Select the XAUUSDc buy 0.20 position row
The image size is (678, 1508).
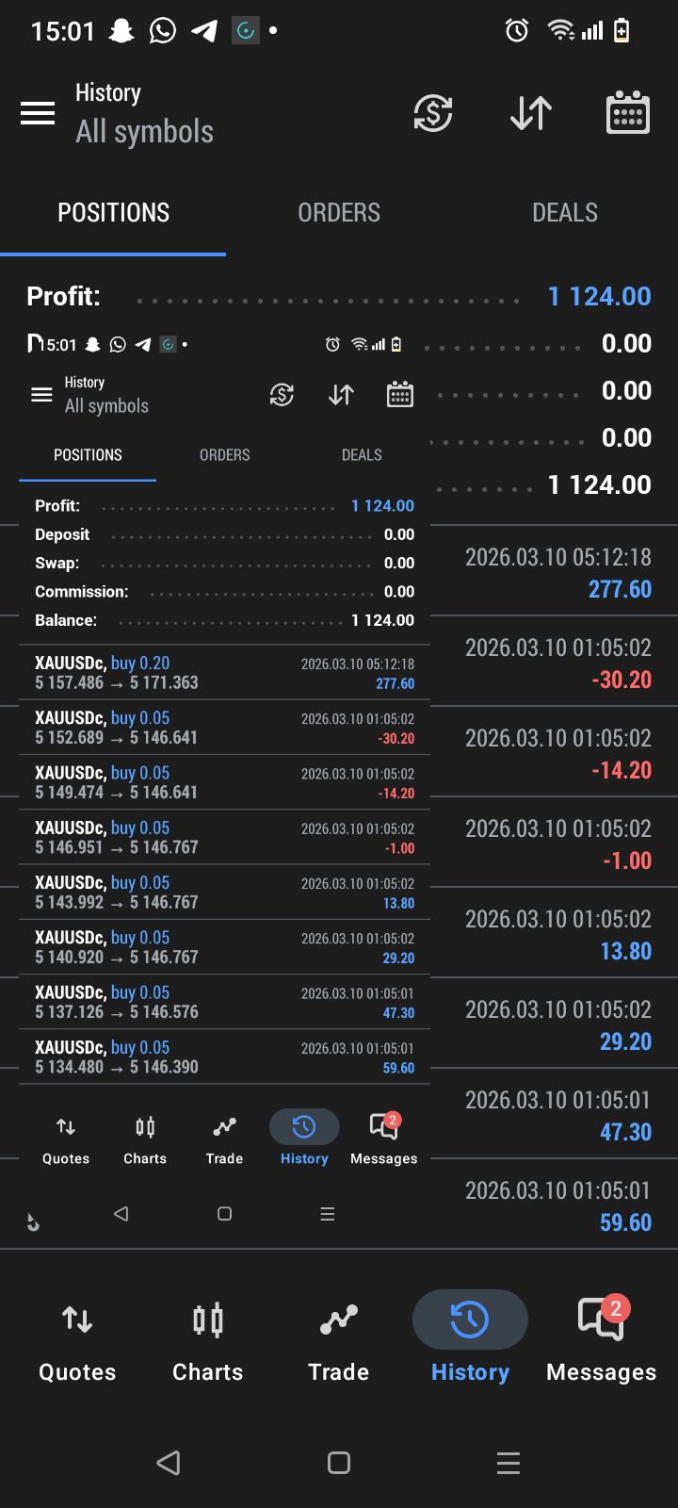tap(224, 673)
